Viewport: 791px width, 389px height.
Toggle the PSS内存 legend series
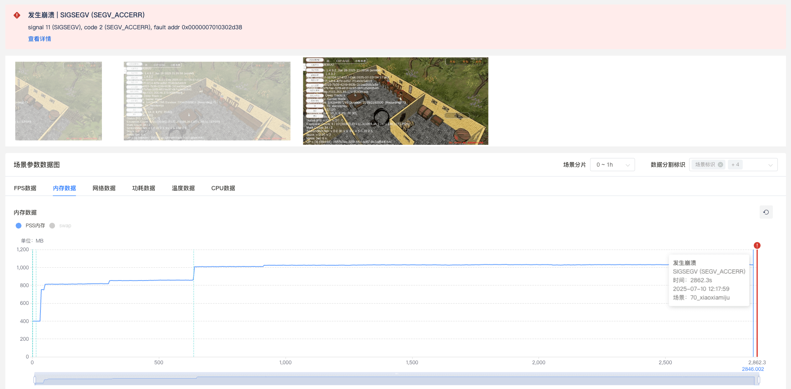point(30,226)
